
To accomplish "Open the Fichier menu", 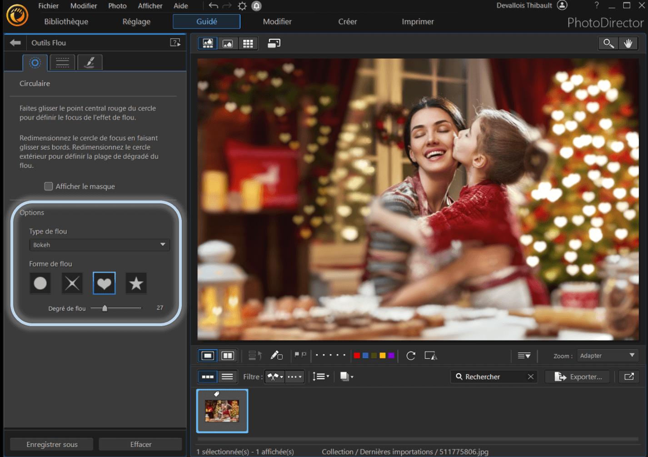I will coord(48,6).
